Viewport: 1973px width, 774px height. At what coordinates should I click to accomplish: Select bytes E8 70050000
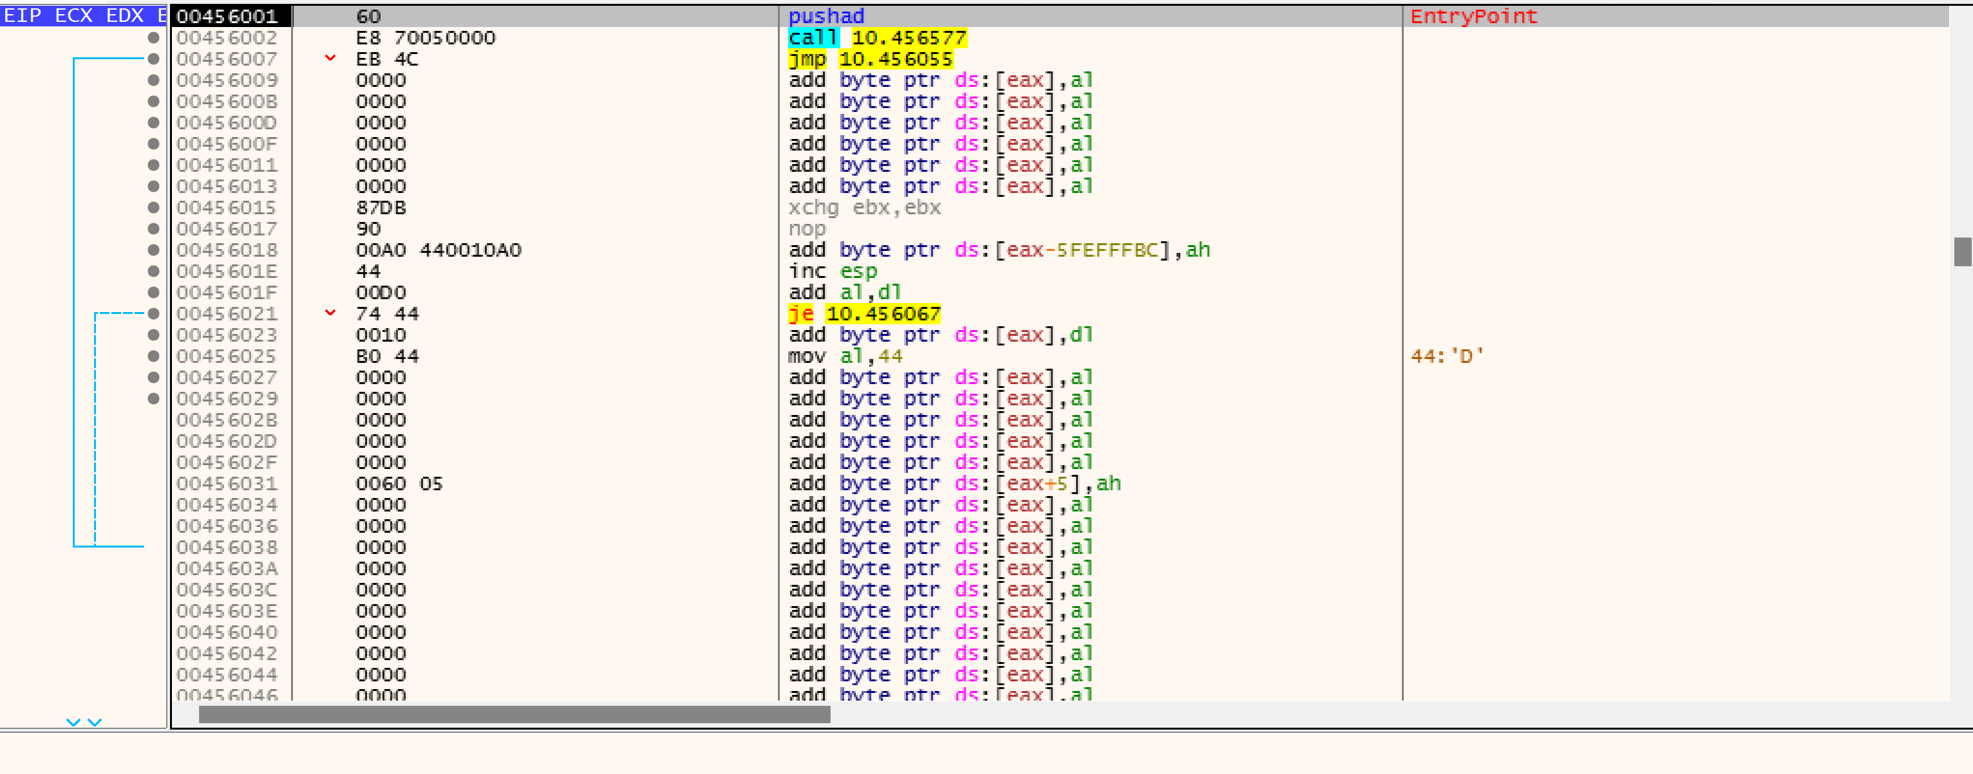(x=425, y=37)
